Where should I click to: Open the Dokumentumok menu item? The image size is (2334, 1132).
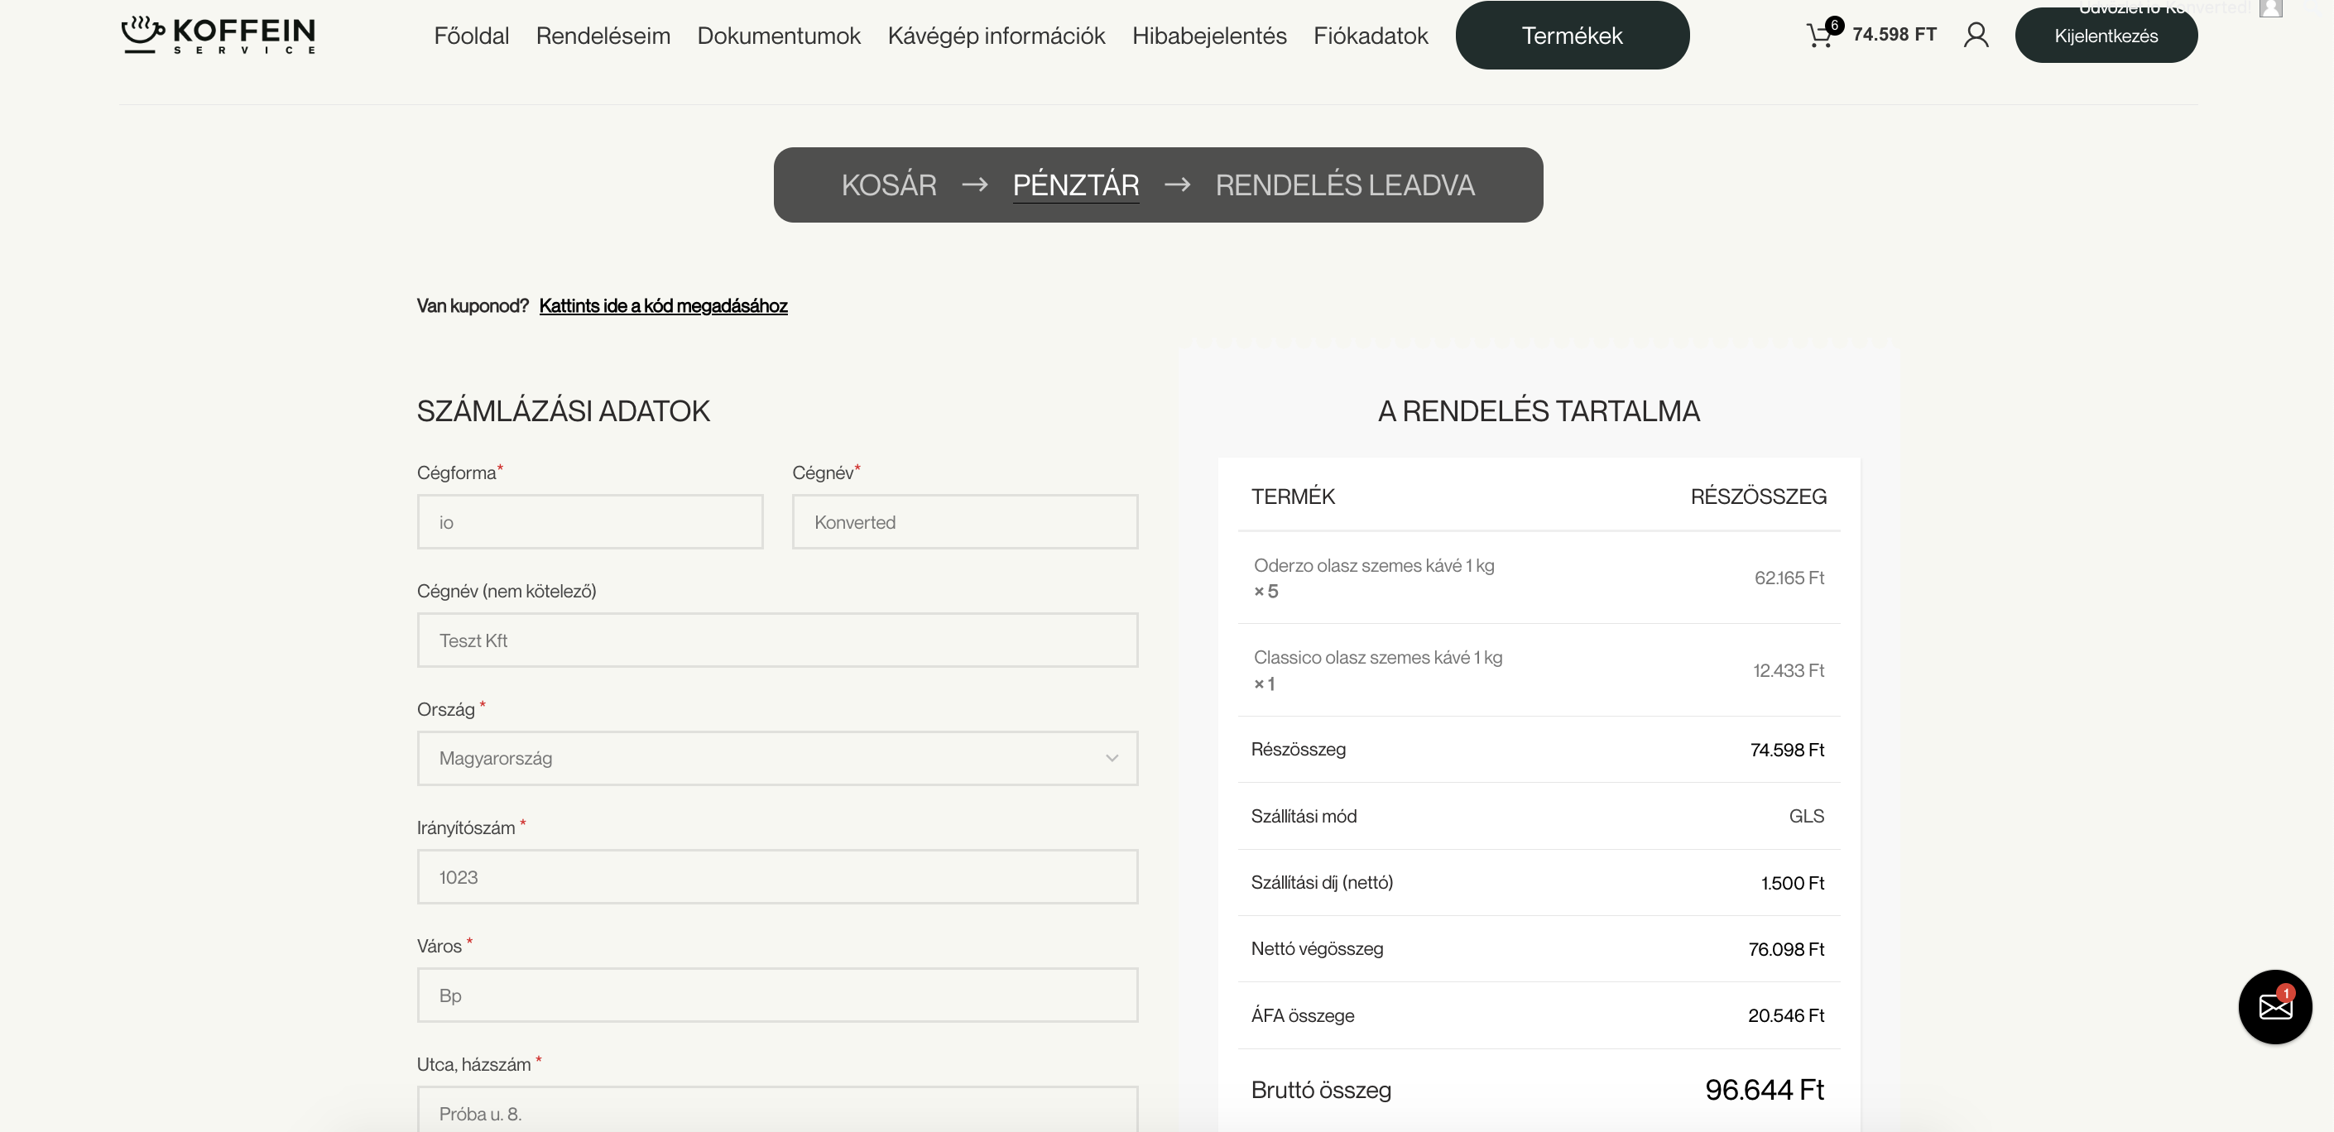778,36
